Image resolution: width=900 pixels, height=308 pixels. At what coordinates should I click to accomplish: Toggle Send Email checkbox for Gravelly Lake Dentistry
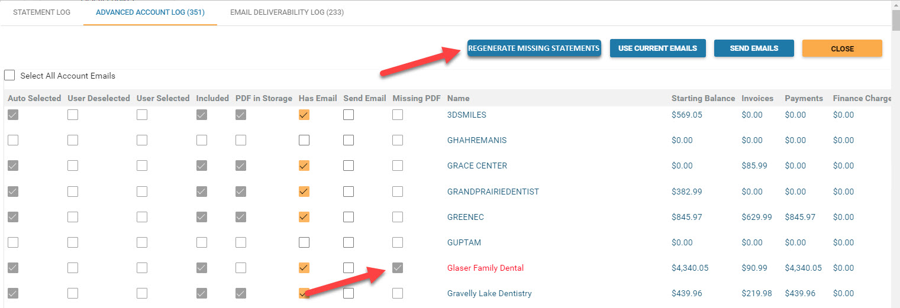[349, 293]
